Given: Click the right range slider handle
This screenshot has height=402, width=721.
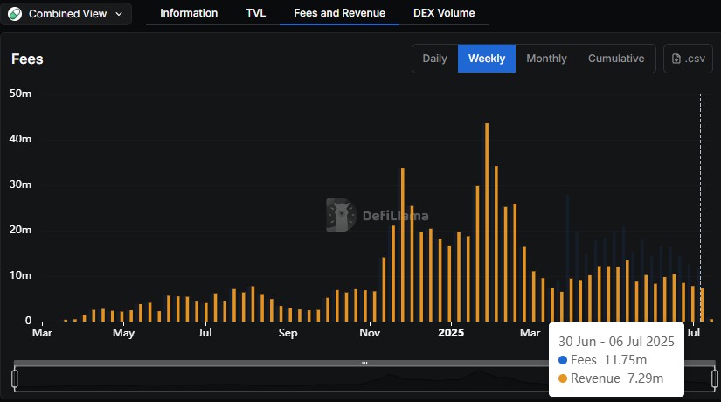Looking at the screenshot, I should [x=714, y=378].
